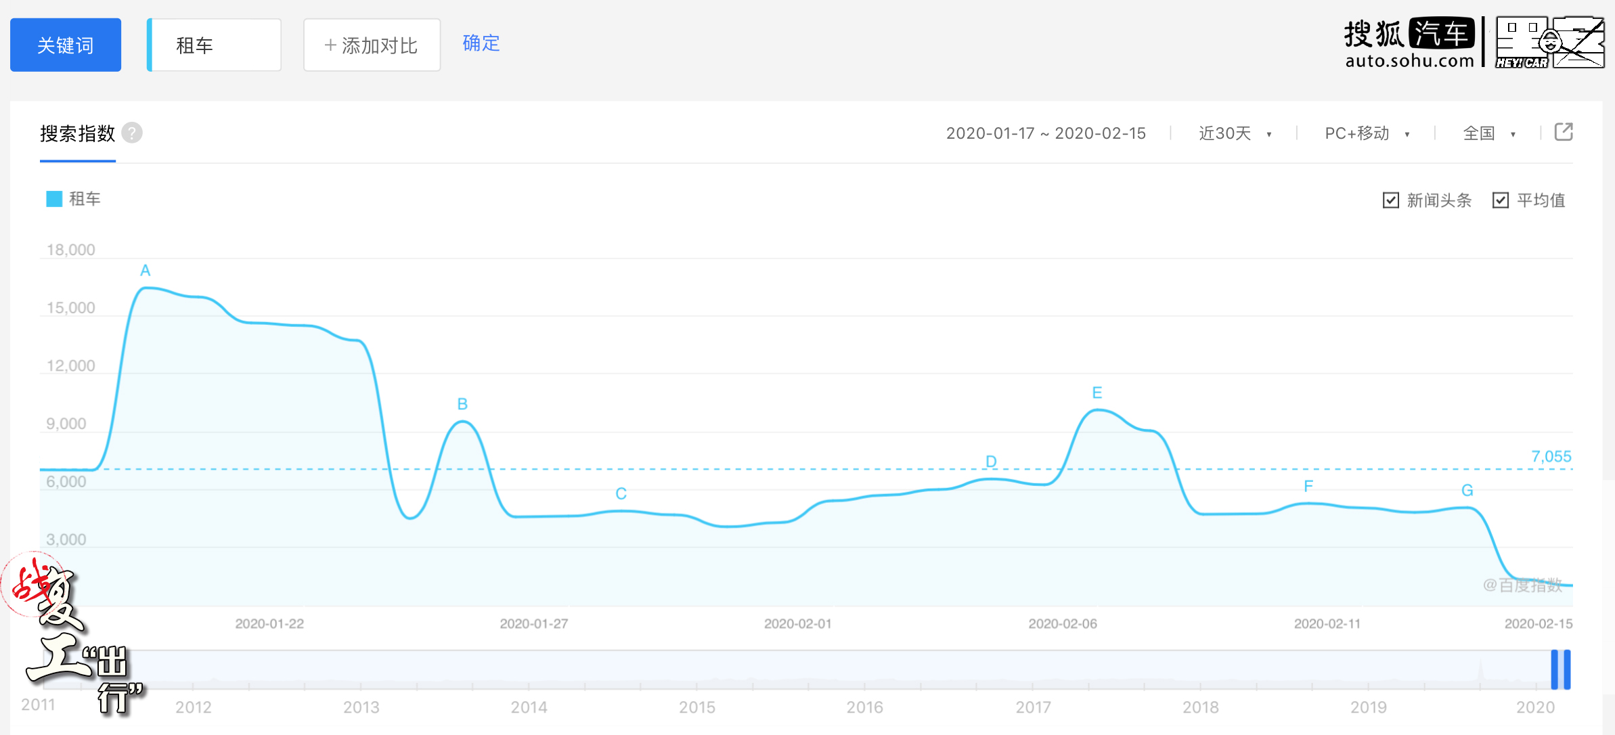Click the 租车 keyword input field
1615x735 pixels.
pos(215,45)
